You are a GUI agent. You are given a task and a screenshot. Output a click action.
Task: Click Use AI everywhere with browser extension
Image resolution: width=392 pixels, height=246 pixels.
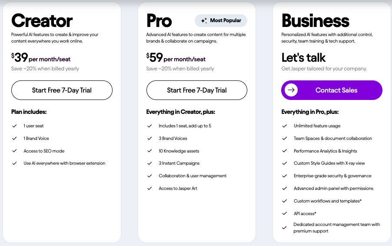coord(64,163)
